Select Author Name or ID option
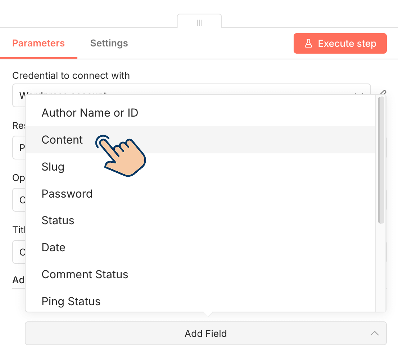This screenshot has width=398, height=361. click(x=90, y=113)
